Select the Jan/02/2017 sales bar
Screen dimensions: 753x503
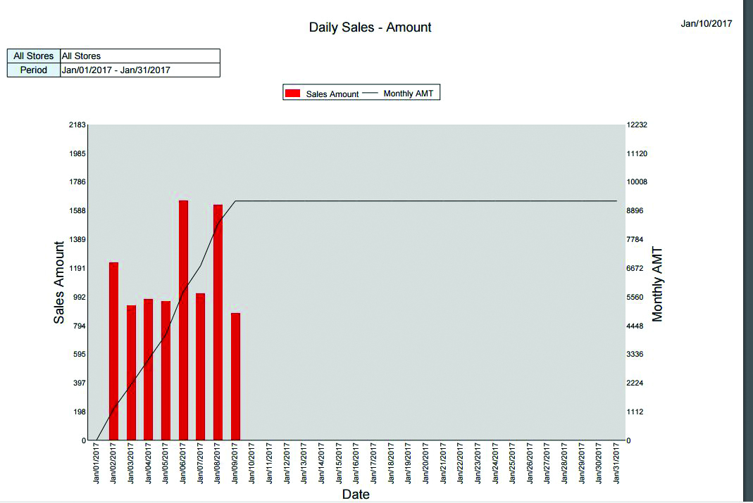(114, 351)
